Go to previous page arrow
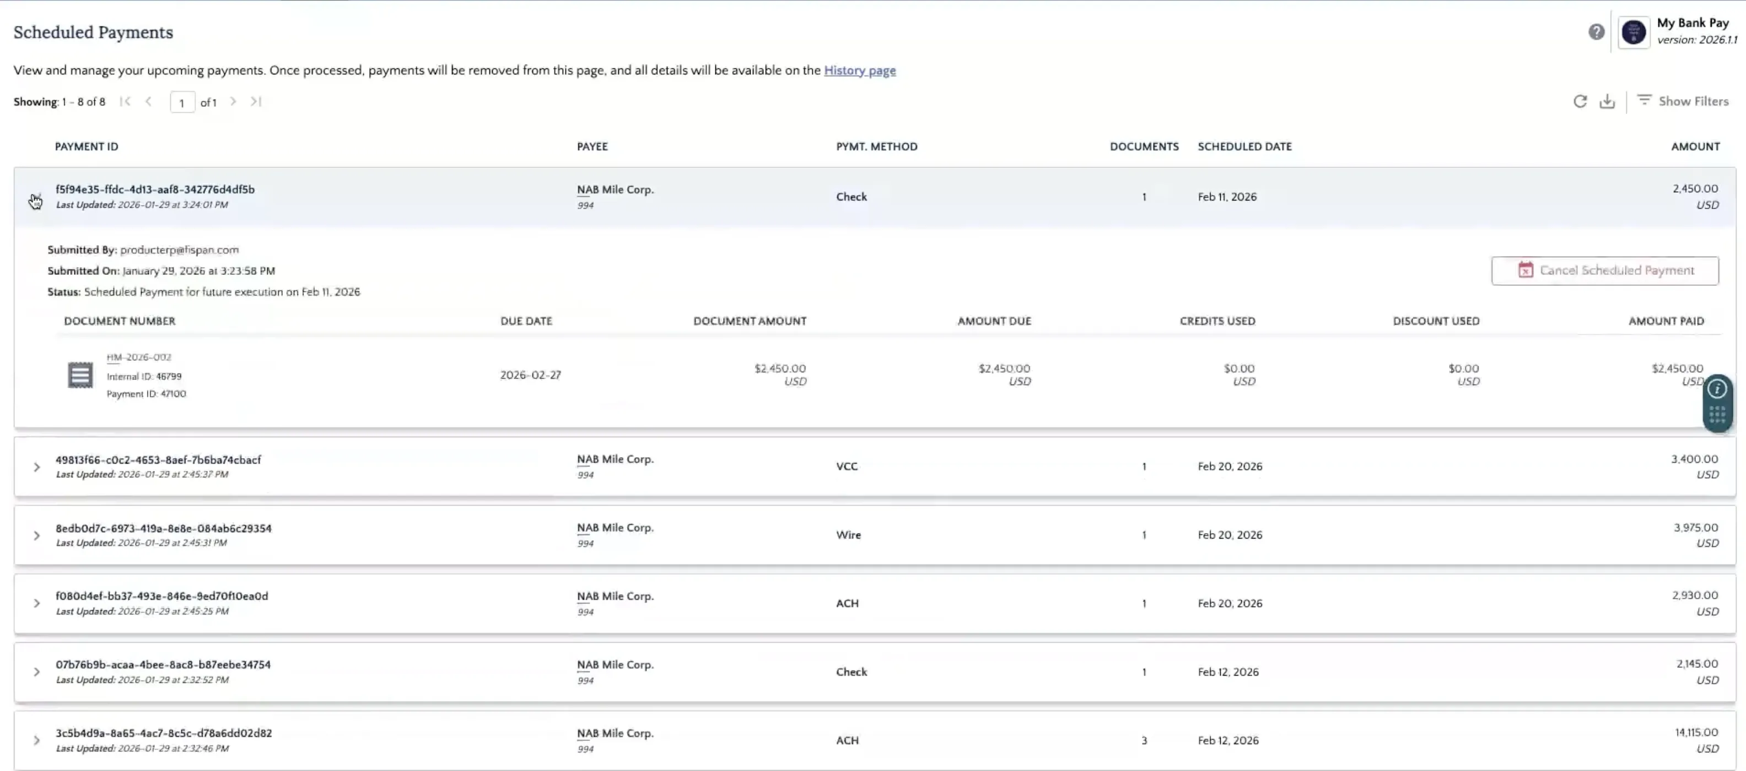Screen dimensions: 1746x771 pos(148,102)
